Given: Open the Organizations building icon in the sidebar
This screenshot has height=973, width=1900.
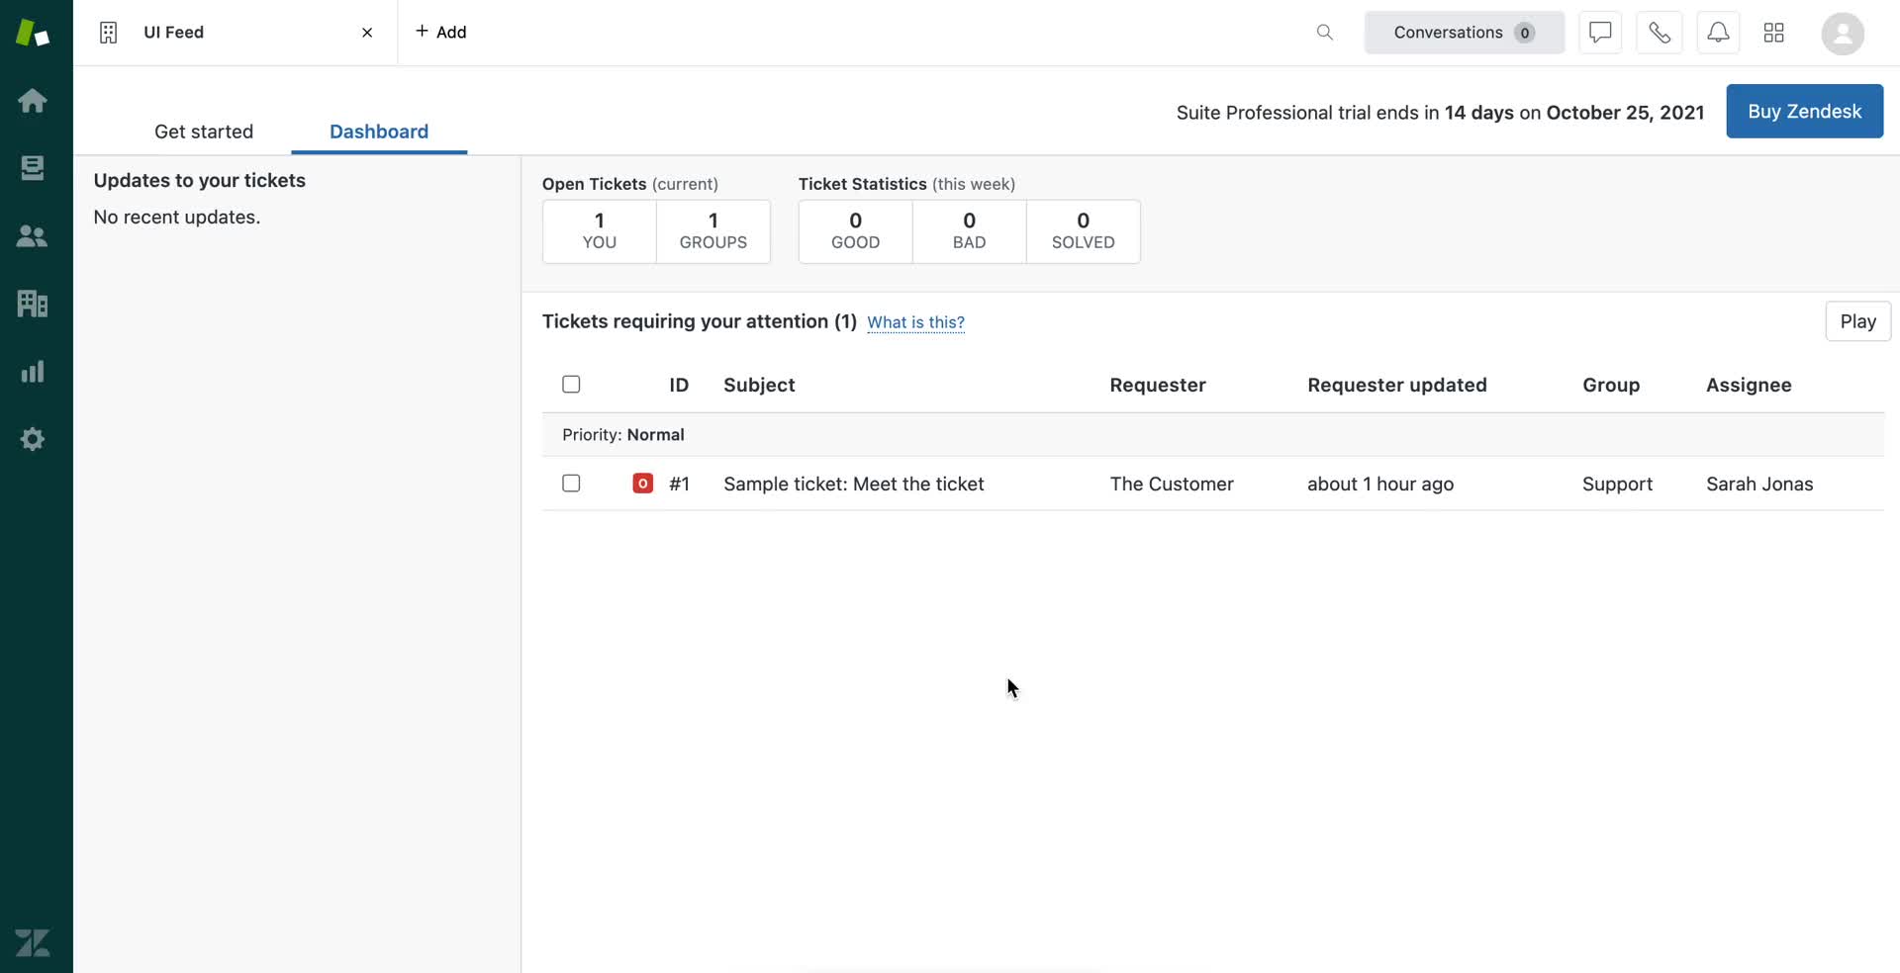Looking at the screenshot, I should [x=32, y=303].
